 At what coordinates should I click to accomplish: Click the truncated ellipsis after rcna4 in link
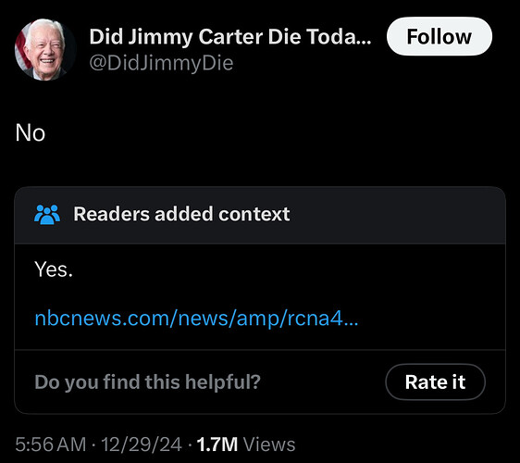pyautogui.click(x=351, y=319)
